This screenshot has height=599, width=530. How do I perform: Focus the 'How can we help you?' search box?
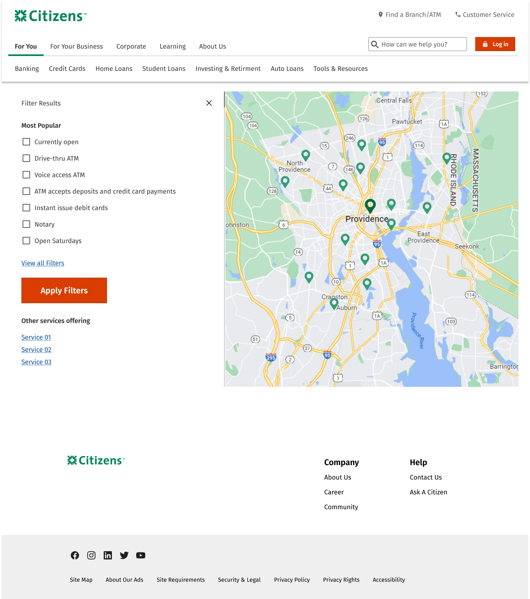(422, 44)
